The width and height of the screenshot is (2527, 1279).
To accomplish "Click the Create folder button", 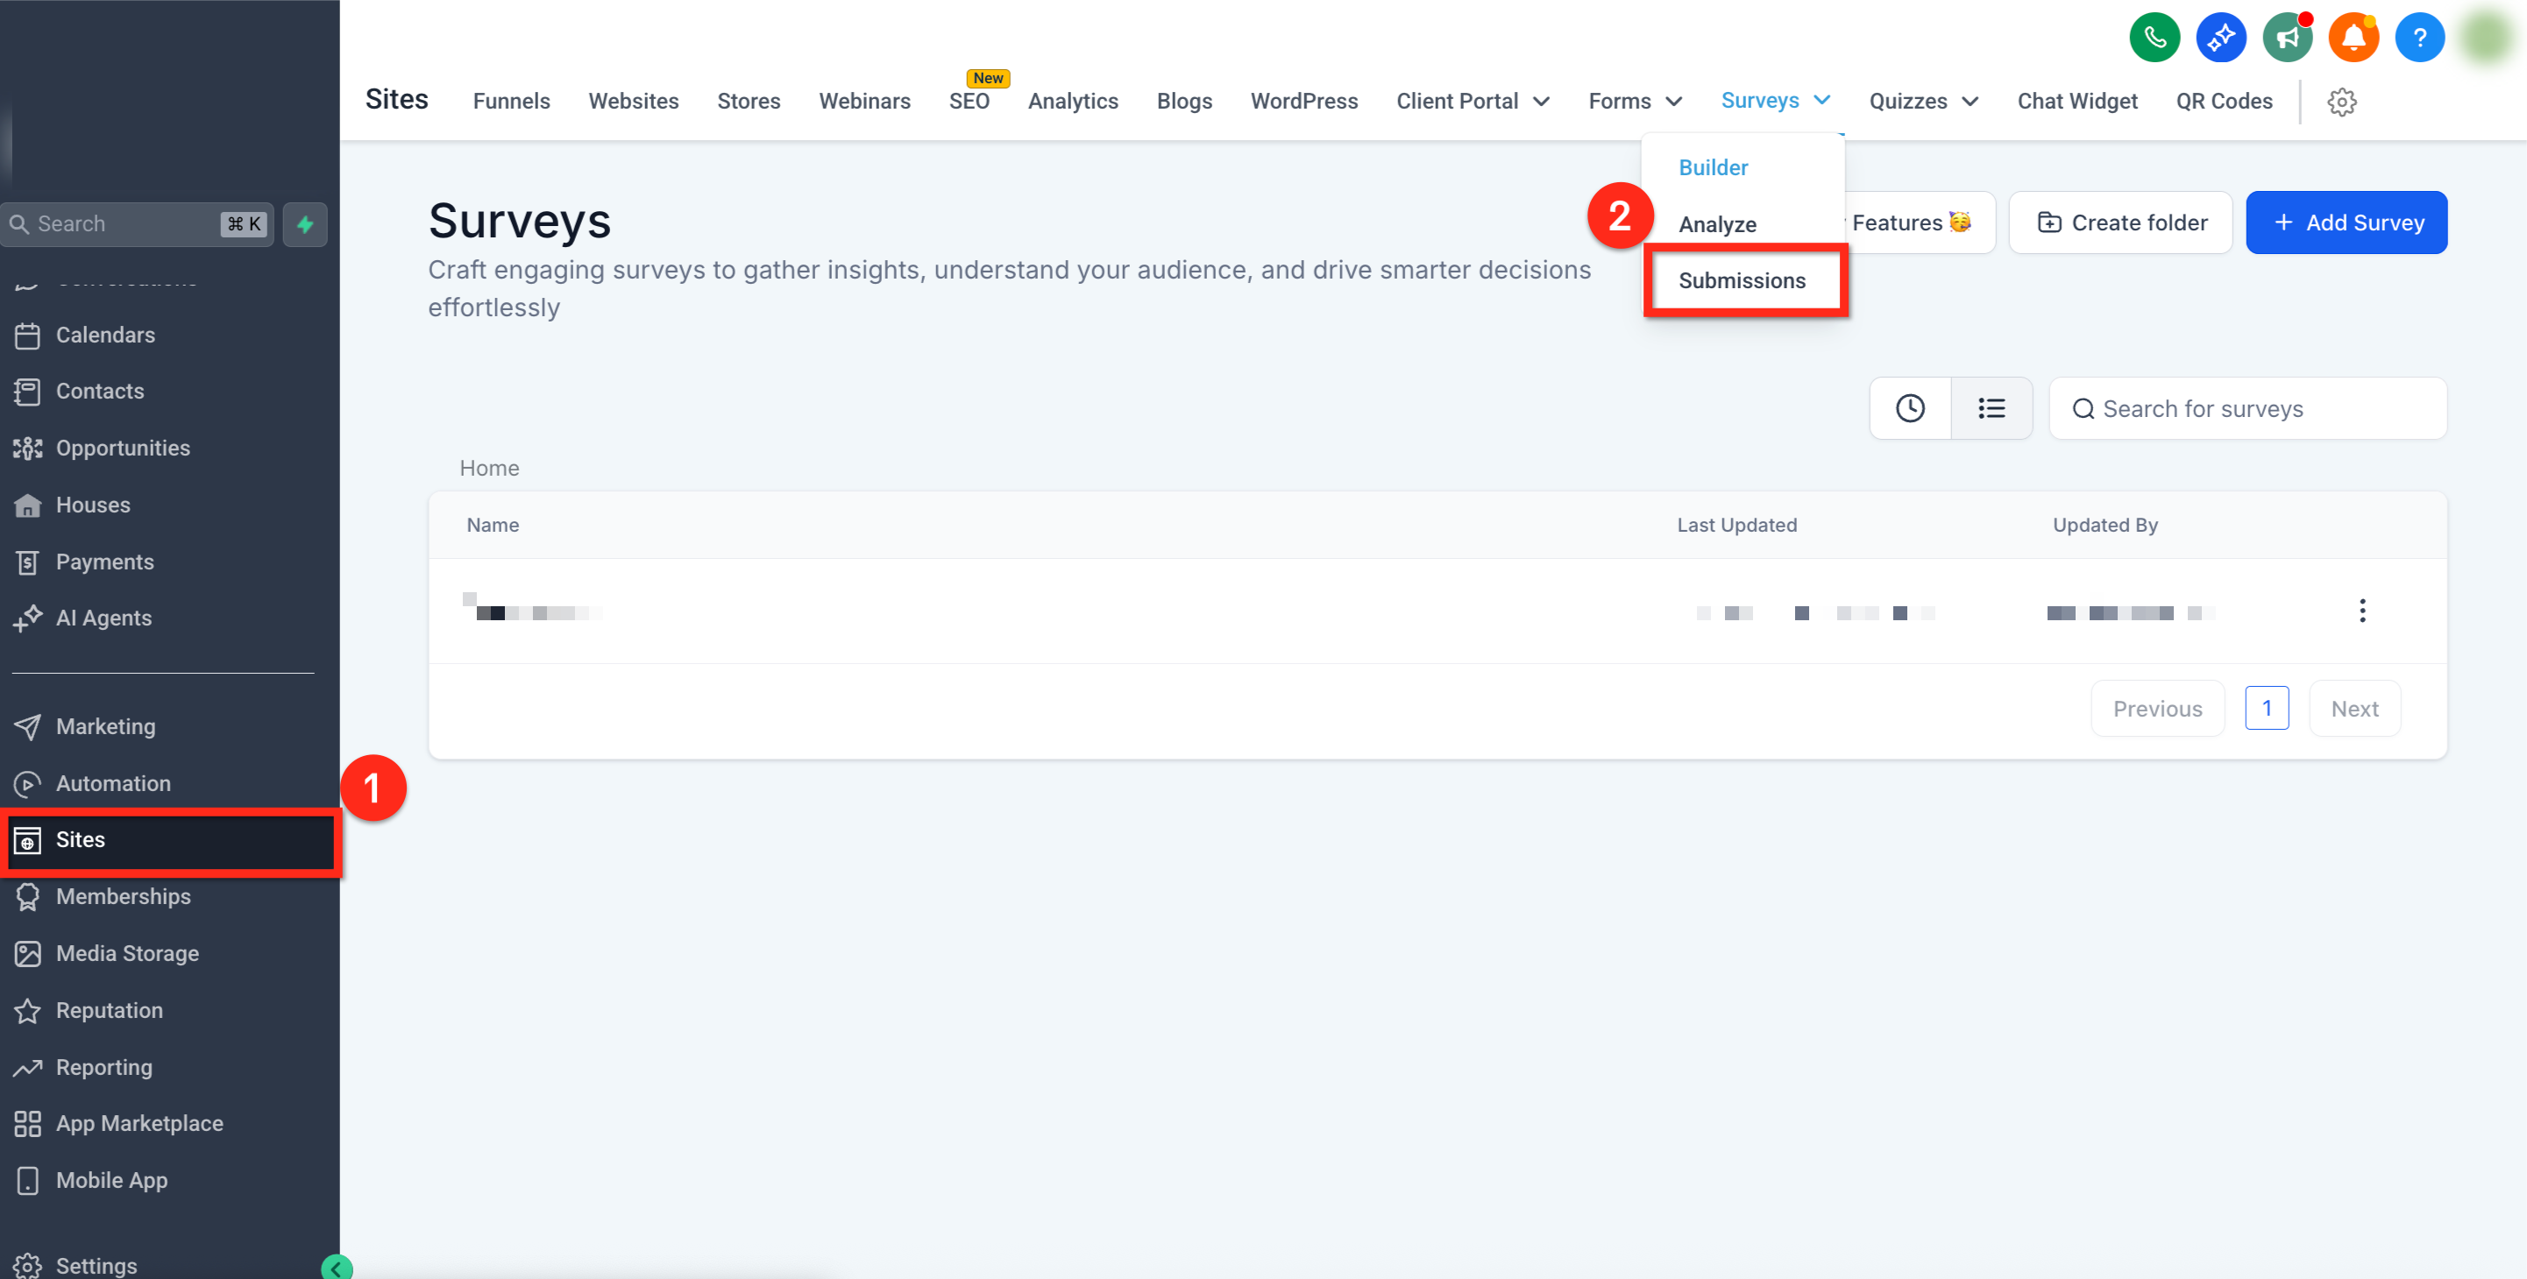I will (2121, 223).
